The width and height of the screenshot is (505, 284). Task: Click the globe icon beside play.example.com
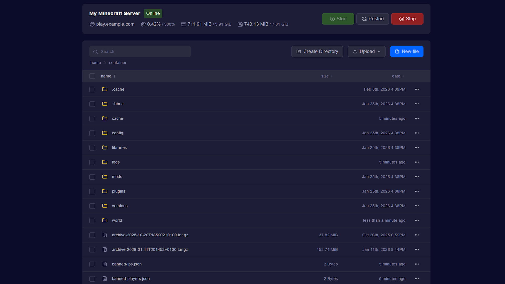[92, 24]
